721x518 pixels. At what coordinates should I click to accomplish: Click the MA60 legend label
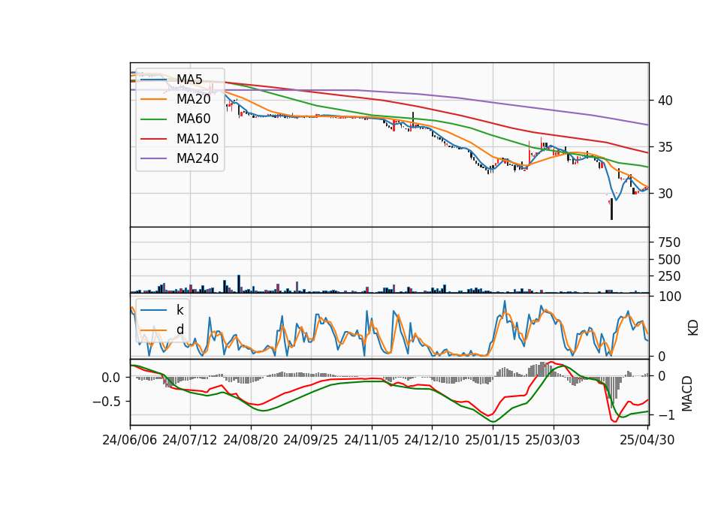click(194, 119)
